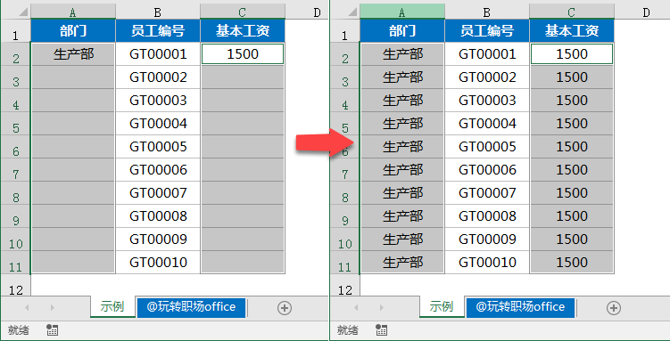The height and width of the screenshot is (341, 670).
Task: Click GT00001 in left window
Action: click(158, 54)
